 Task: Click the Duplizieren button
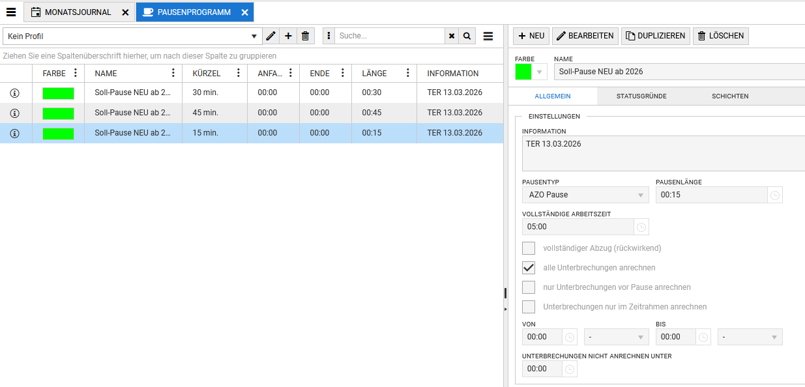tap(655, 36)
